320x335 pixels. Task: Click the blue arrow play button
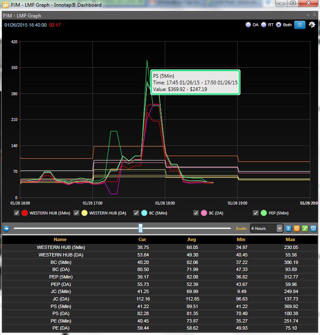point(6,228)
